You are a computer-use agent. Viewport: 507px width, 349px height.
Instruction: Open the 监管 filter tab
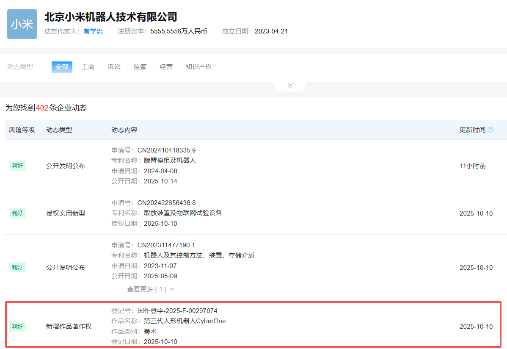click(140, 67)
